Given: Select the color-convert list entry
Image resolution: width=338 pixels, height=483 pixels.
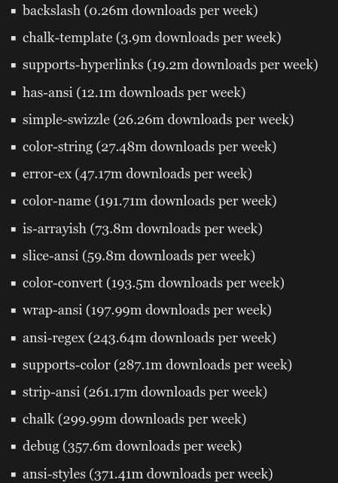Looking at the screenshot, I should coord(154,283).
